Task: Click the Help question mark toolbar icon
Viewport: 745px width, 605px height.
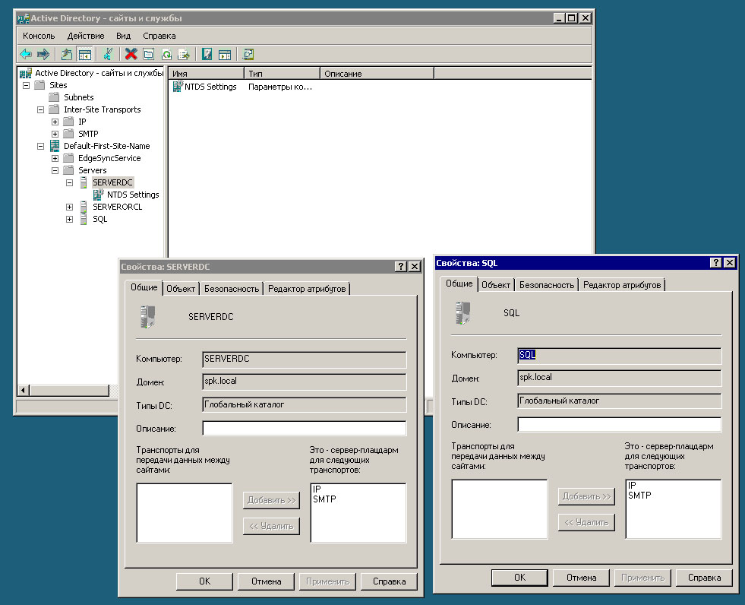Action: 207,54
